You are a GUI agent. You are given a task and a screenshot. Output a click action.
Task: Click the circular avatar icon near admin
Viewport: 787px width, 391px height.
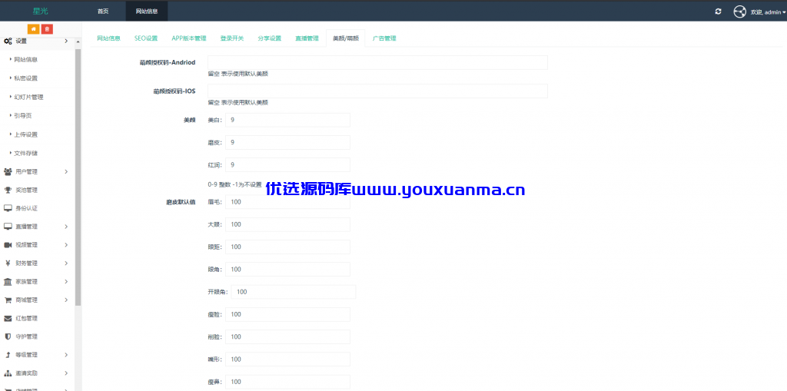(740, 12)
